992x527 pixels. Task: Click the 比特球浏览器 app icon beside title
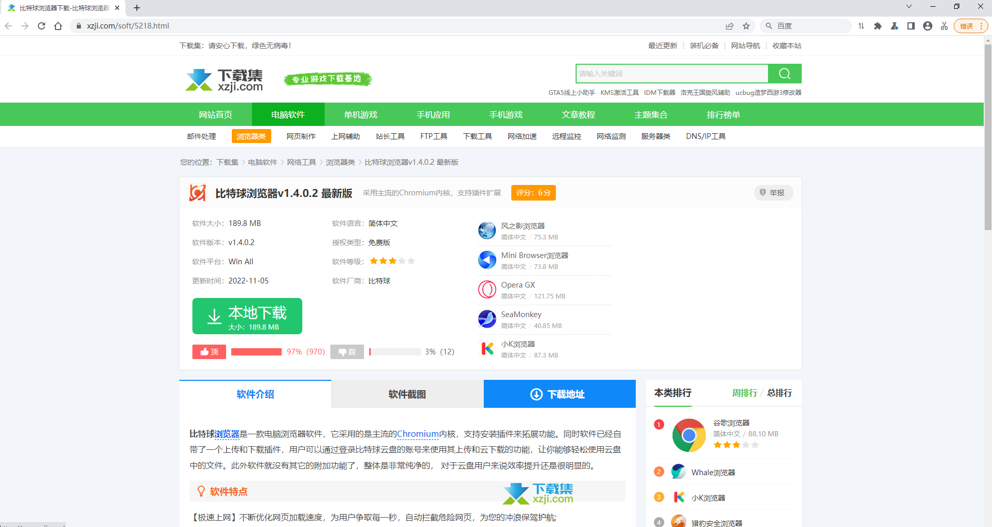tap(198, 193)
